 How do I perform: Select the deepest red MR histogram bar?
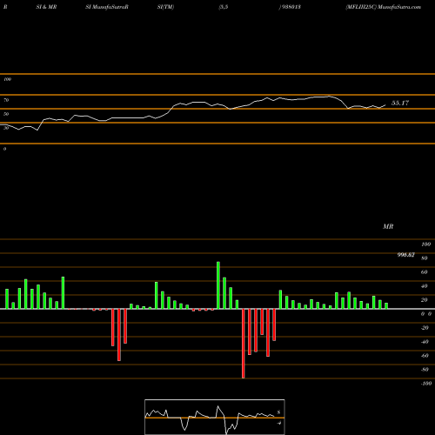[244, 344]
